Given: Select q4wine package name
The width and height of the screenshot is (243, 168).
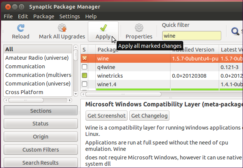Looking at the screenshot, I should click(x=106, y=67).
